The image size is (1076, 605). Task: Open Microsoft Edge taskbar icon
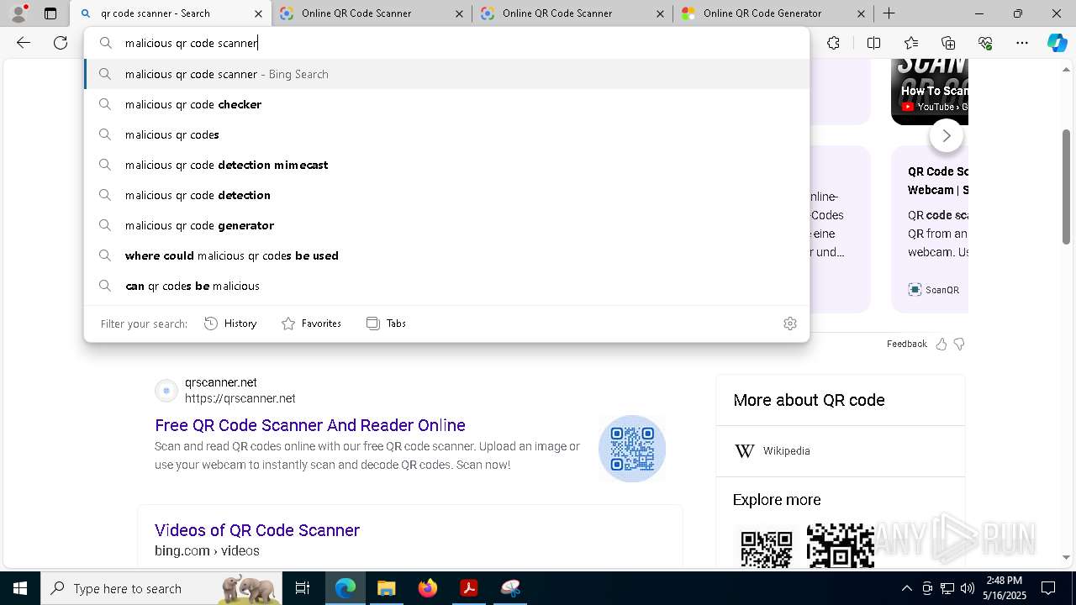point(345,588)
